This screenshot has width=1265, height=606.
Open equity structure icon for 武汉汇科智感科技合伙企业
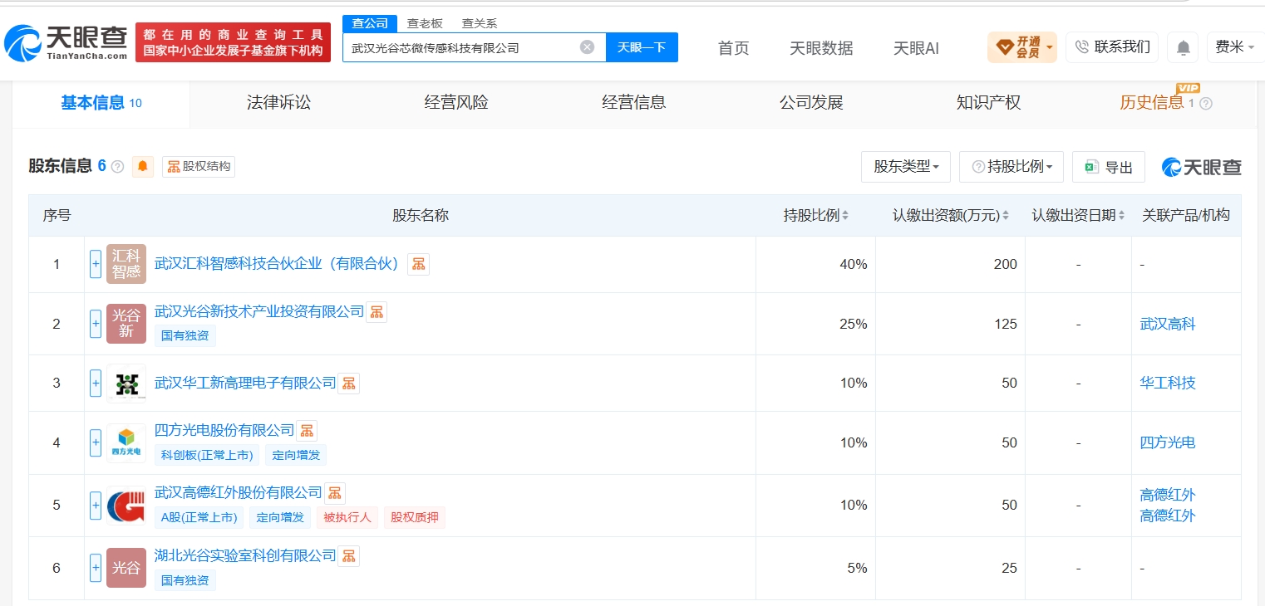point(418,264)
